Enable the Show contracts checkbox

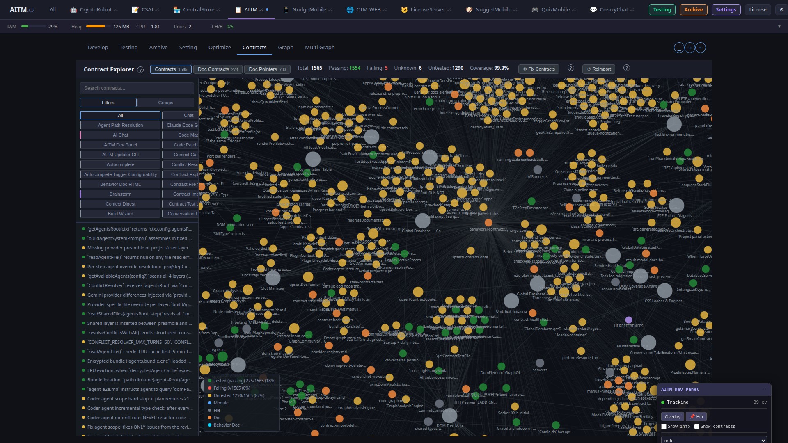(x=696, y=427)
